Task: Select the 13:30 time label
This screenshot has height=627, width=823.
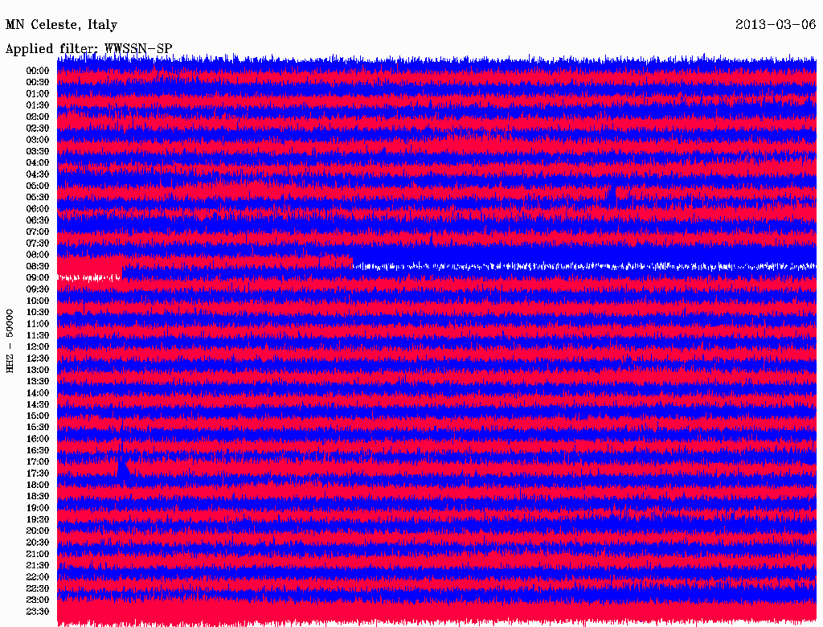Action: 38,381
